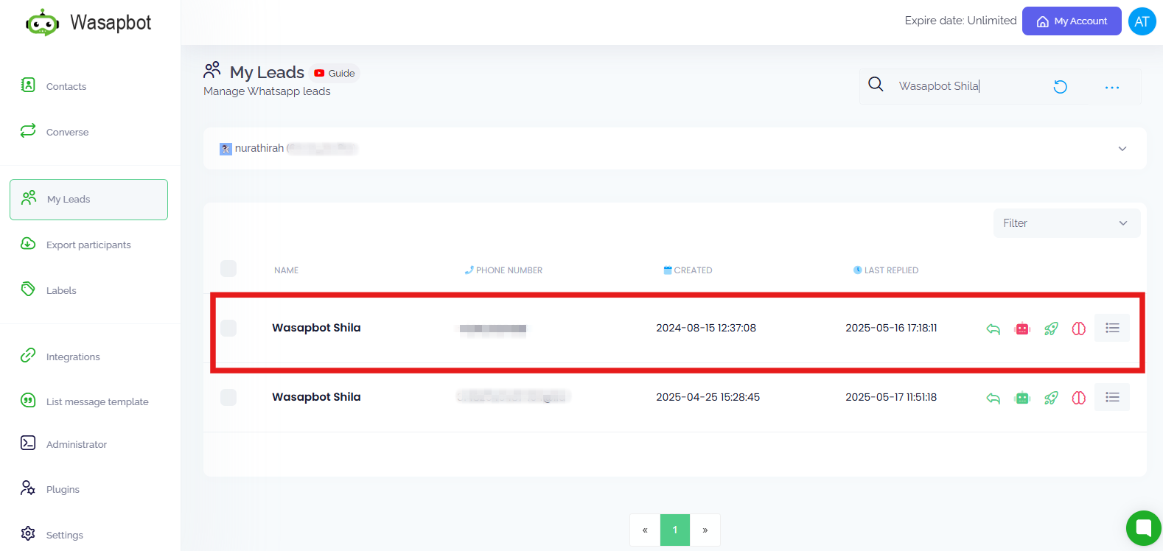Click reply arrow icon in 2025-04-25 row
Image resolution: width=1163 pixels, height=551 pixels.
pos(993,399)
